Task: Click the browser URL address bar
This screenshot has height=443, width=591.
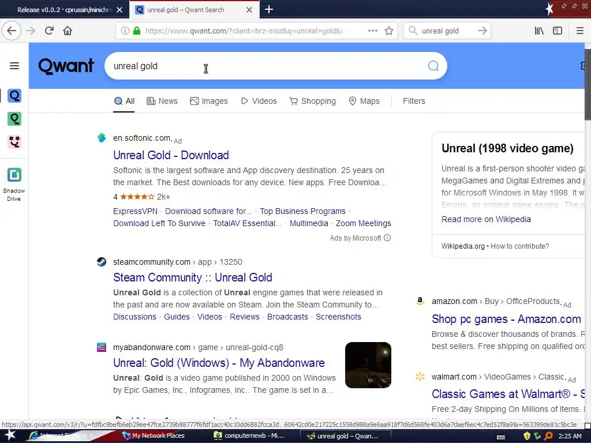Action: [245, 31]
